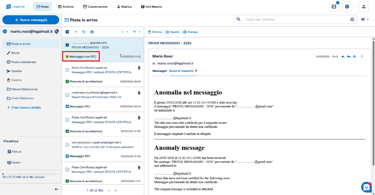Open the Archivio top menu
This screenshot has height=195, width=375.
pos(66,6)
